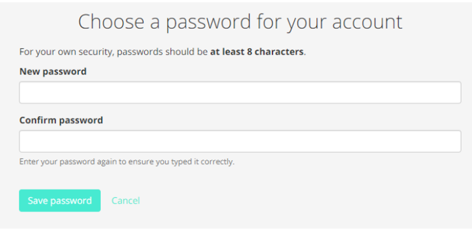
Task: Click the "New password" field label
Action: point(53,71)
